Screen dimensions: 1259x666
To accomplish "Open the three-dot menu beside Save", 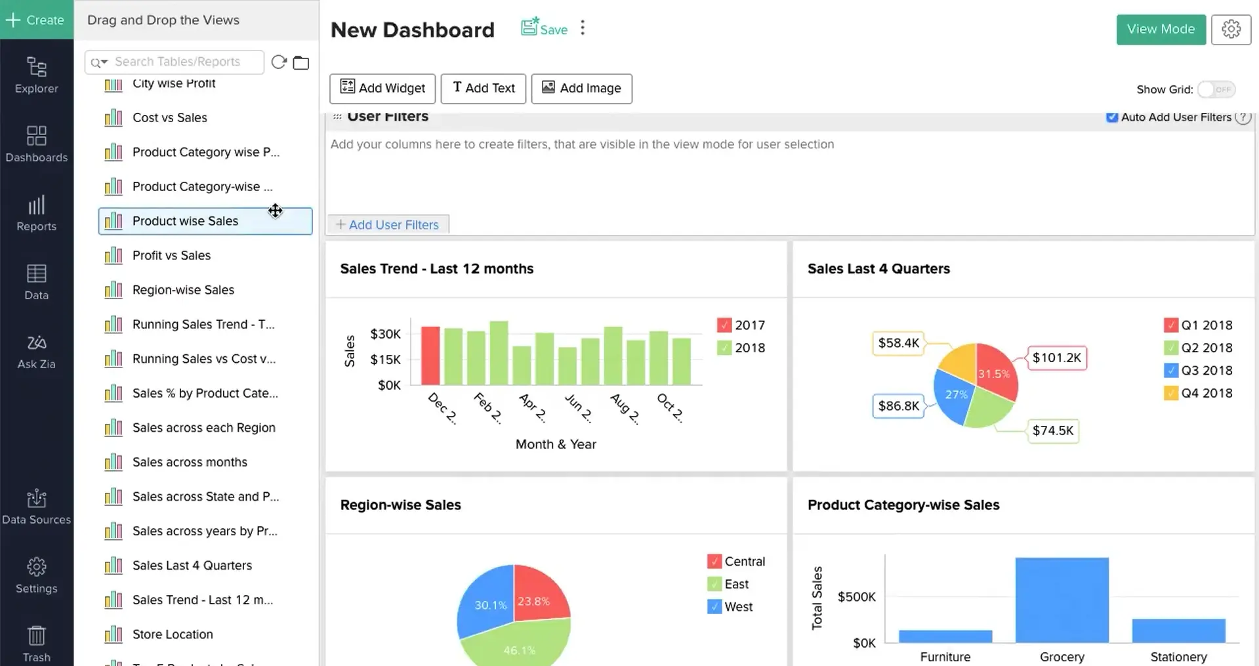I will [582, 28].
